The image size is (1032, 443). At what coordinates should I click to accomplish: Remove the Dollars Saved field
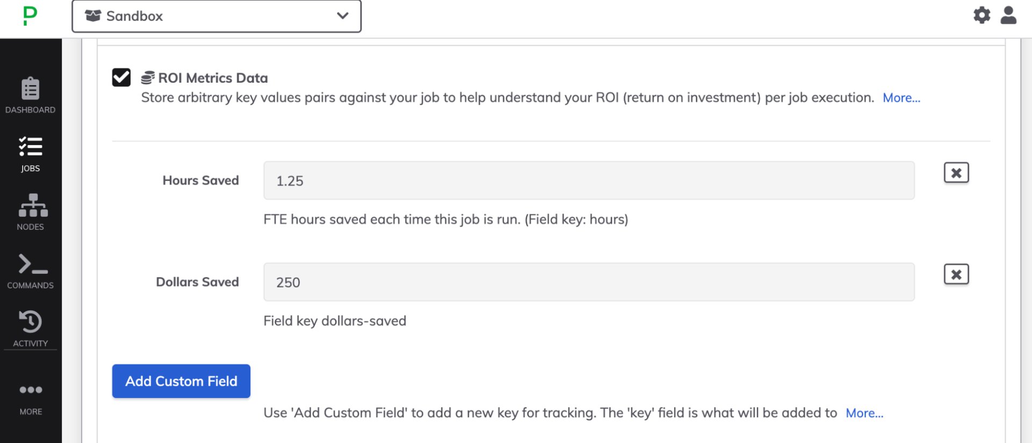pos(956,274)
